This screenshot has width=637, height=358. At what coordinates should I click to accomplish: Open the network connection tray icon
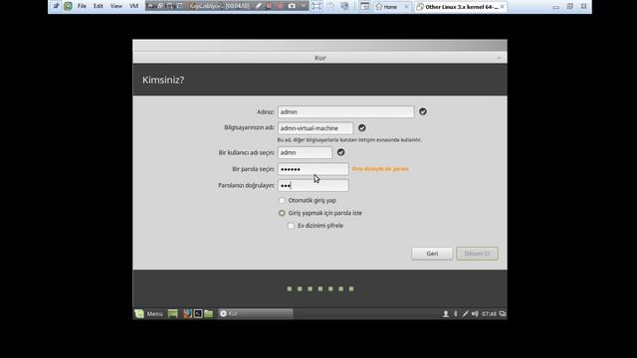[465, 314]
